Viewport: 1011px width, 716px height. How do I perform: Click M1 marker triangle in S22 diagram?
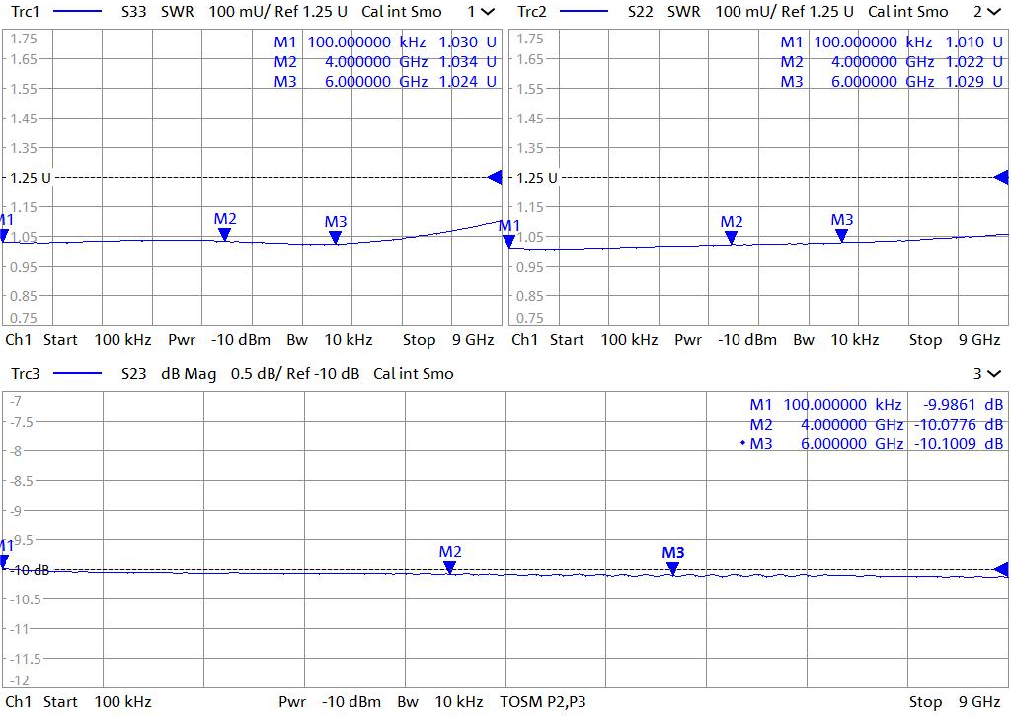(509, 241)
